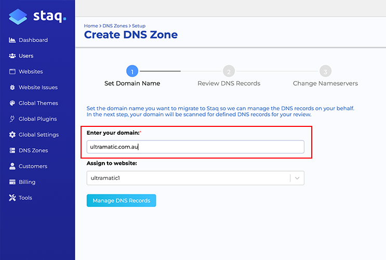Expand the ultramatic1 dropdown chevron

click(297, 178)
